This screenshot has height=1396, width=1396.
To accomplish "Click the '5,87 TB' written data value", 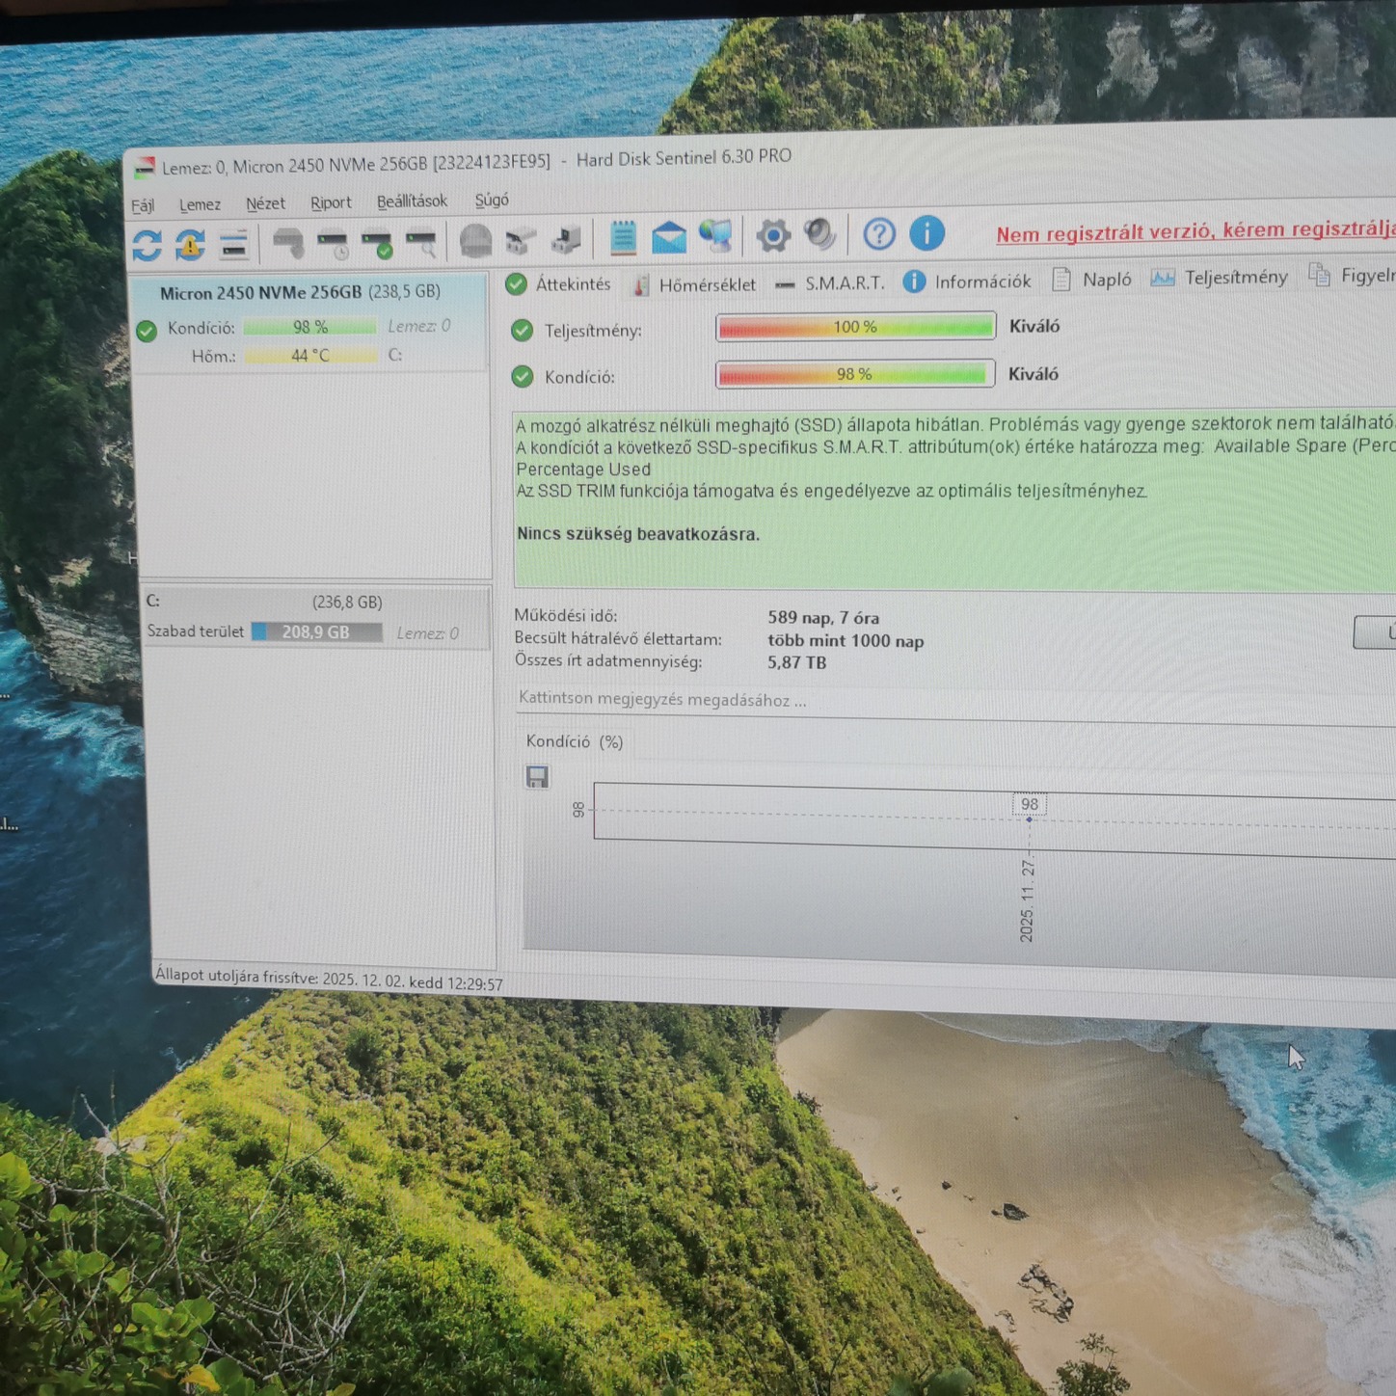I will tap(796, 663).
